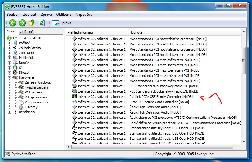Select the Počítač tree node
Image resolution: width=252 pixels, height=162 pixels.
(24, 43)
